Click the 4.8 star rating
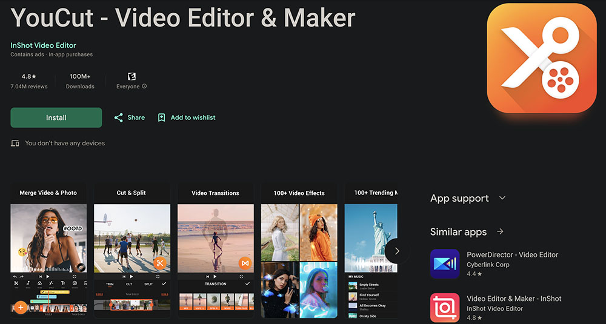 29,76
